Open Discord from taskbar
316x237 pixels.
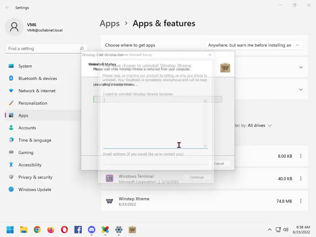91,230
